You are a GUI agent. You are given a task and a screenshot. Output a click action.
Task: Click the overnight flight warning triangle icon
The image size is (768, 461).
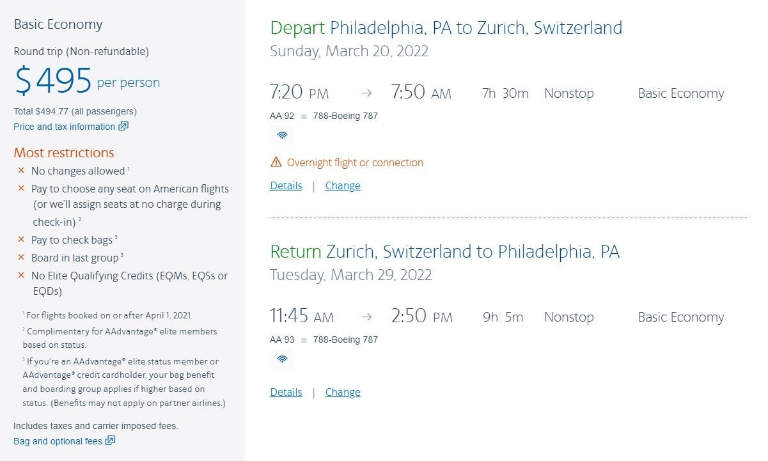click(x=276, y=162)
